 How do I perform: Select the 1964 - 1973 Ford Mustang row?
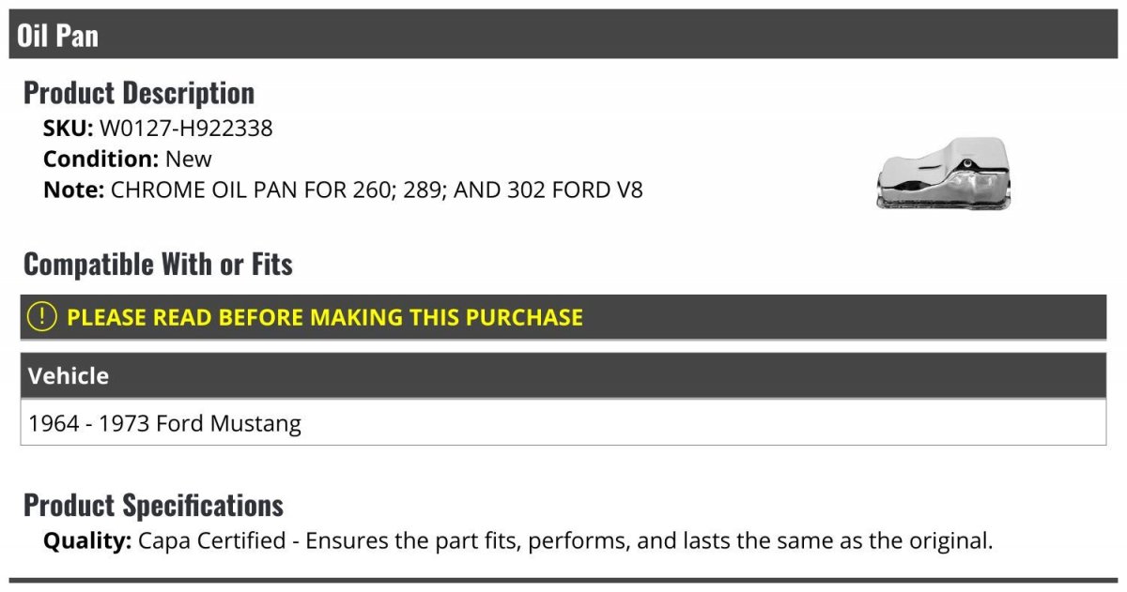563,423
